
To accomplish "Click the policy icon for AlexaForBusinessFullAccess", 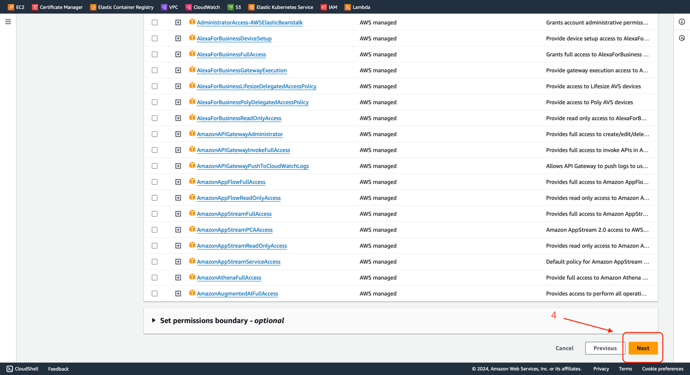I will (x=192, y=54).
